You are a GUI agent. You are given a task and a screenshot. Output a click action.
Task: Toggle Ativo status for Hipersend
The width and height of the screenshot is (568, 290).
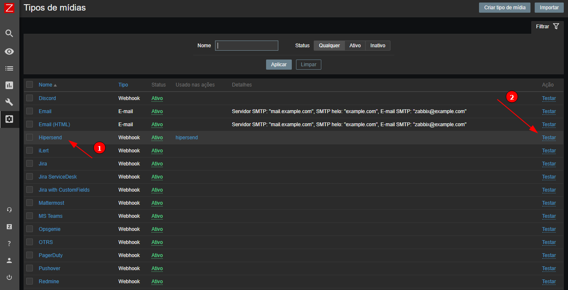(157, 138)
